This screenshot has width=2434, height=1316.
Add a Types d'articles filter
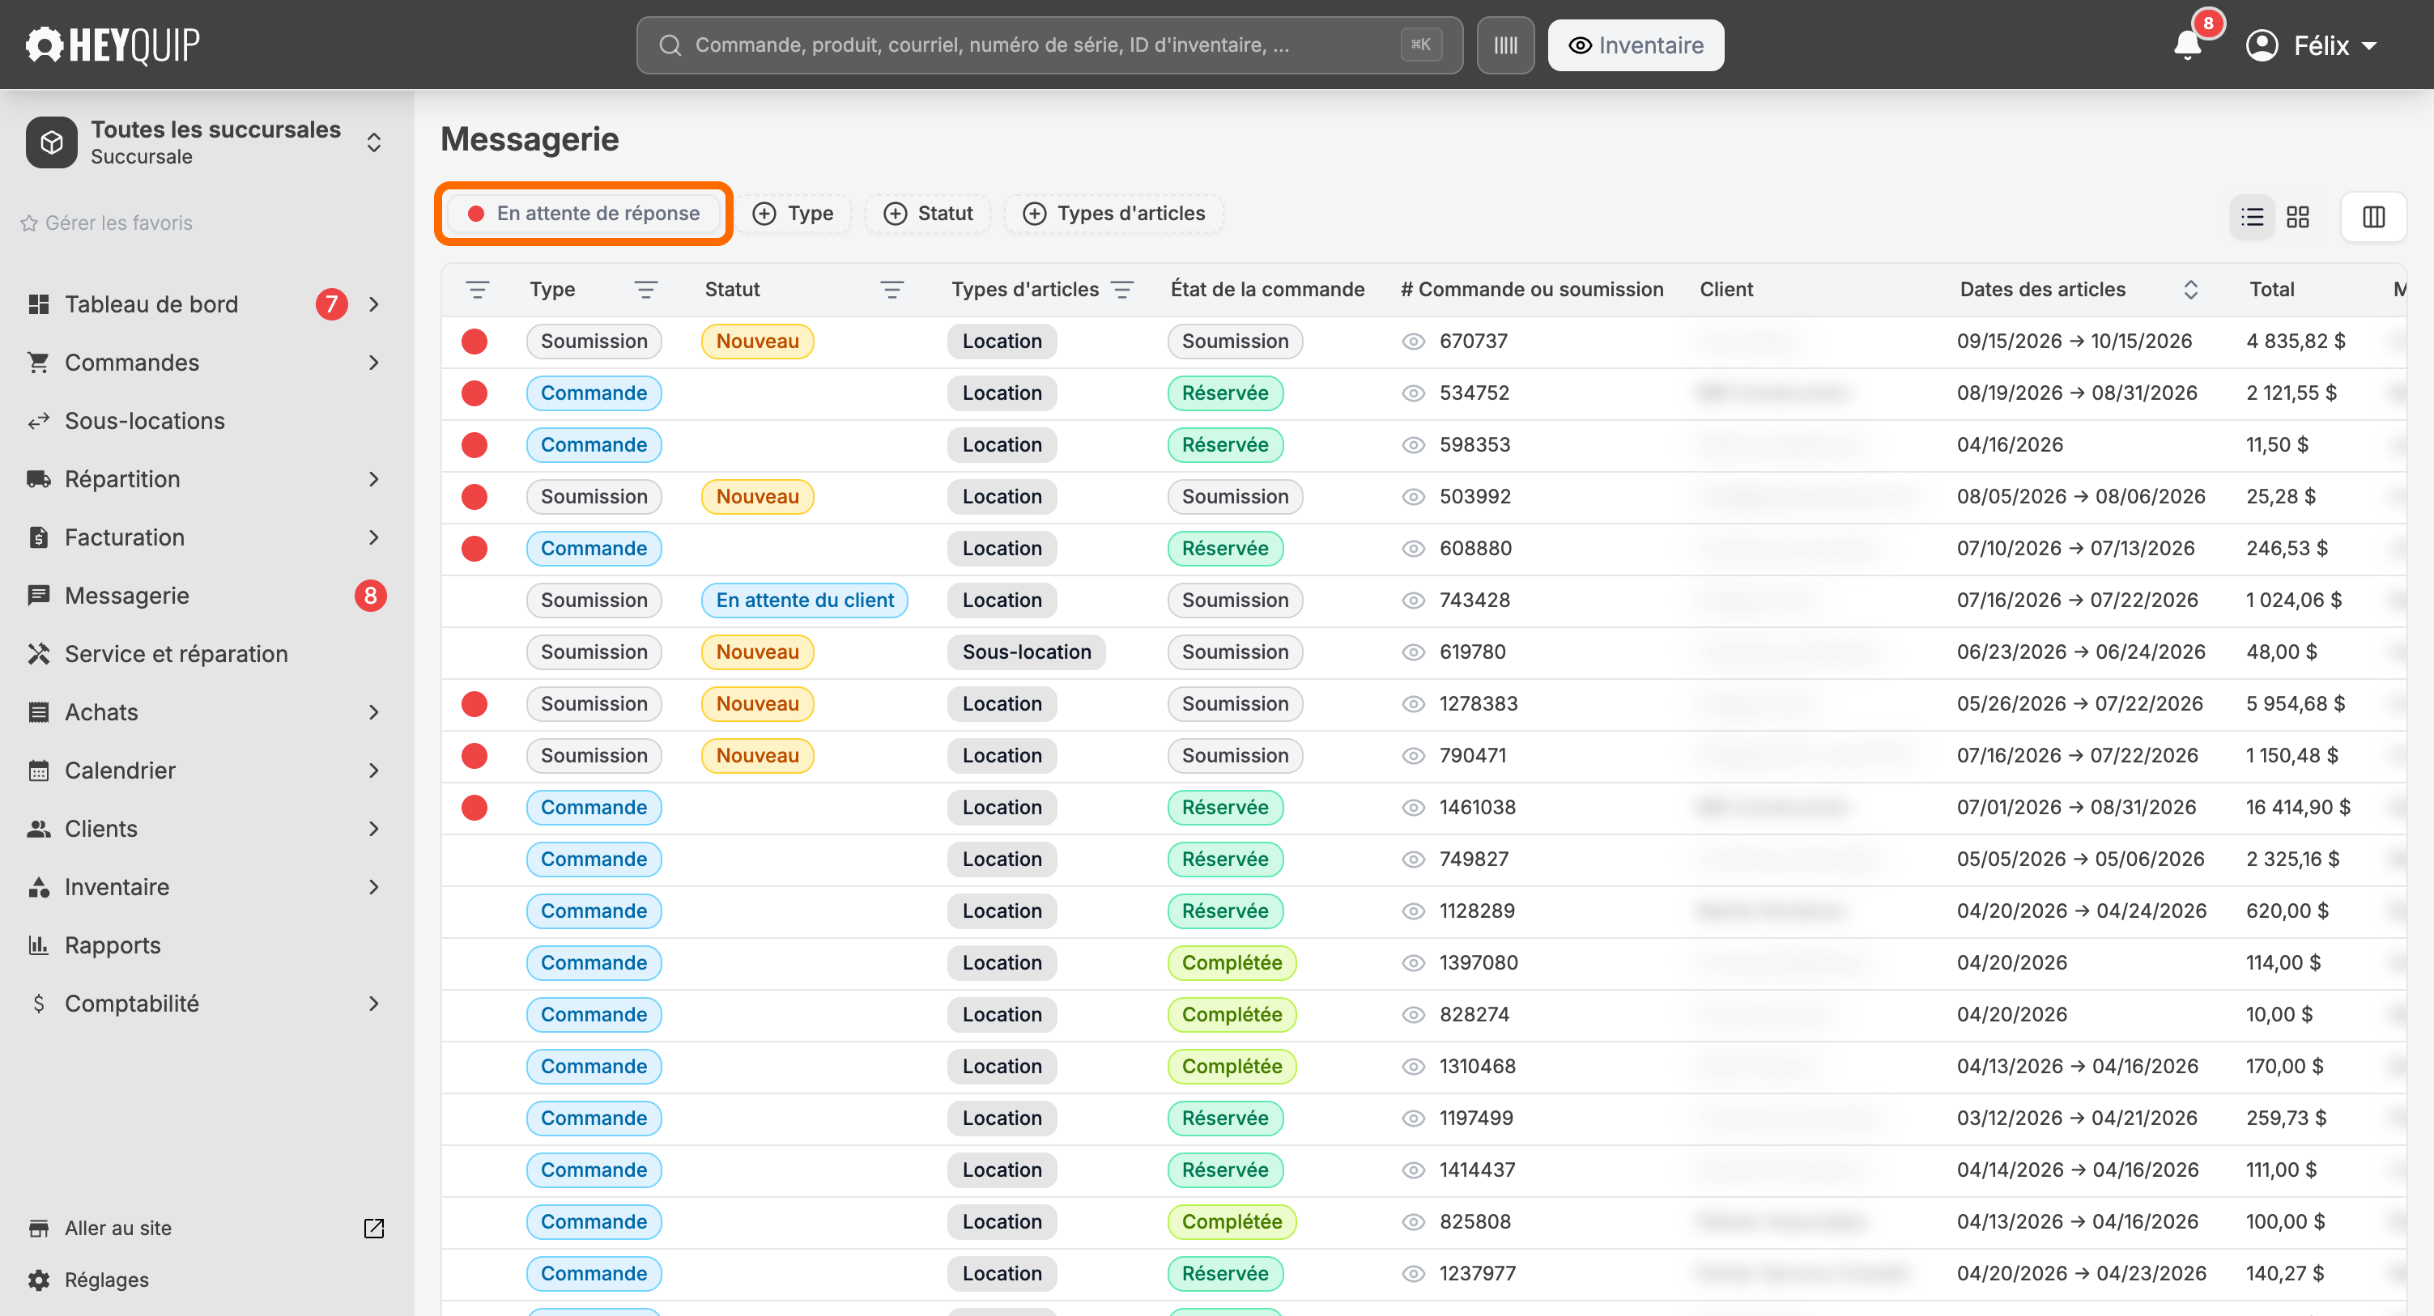click(1114, 214)
